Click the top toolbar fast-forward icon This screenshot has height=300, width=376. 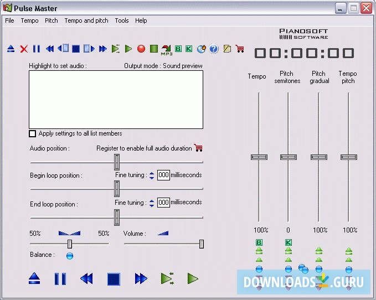pyautogui.click(x=103, y=49)
